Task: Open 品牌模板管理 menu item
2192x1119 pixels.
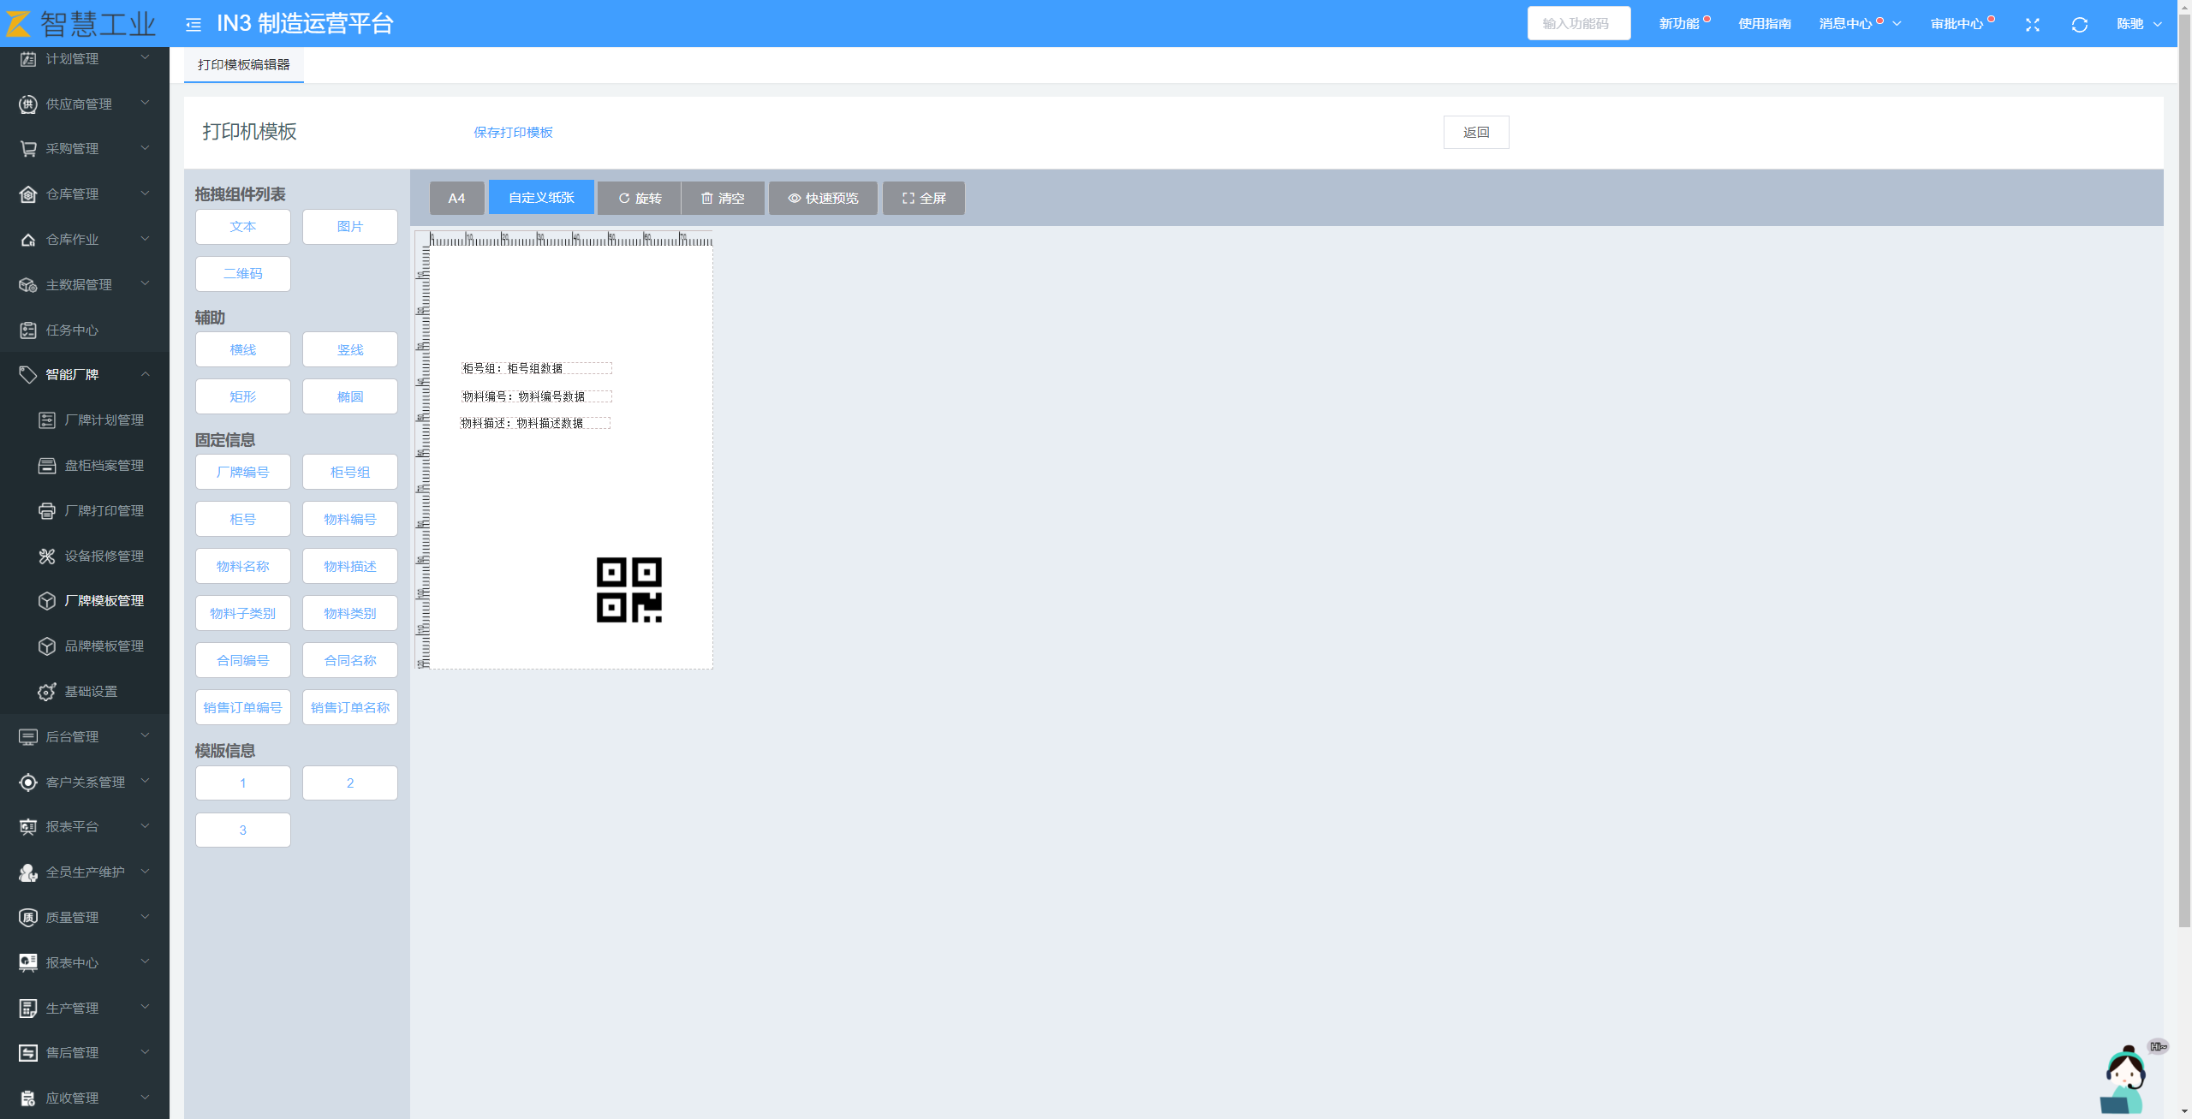Action: [104, 646]
